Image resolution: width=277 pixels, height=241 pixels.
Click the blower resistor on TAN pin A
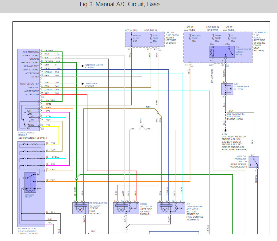(x=34, y=152)
